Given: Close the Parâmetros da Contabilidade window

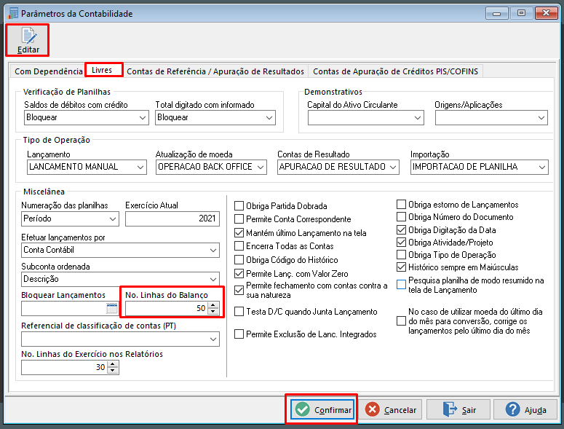Looking at the screenshot, I should 546,13.
